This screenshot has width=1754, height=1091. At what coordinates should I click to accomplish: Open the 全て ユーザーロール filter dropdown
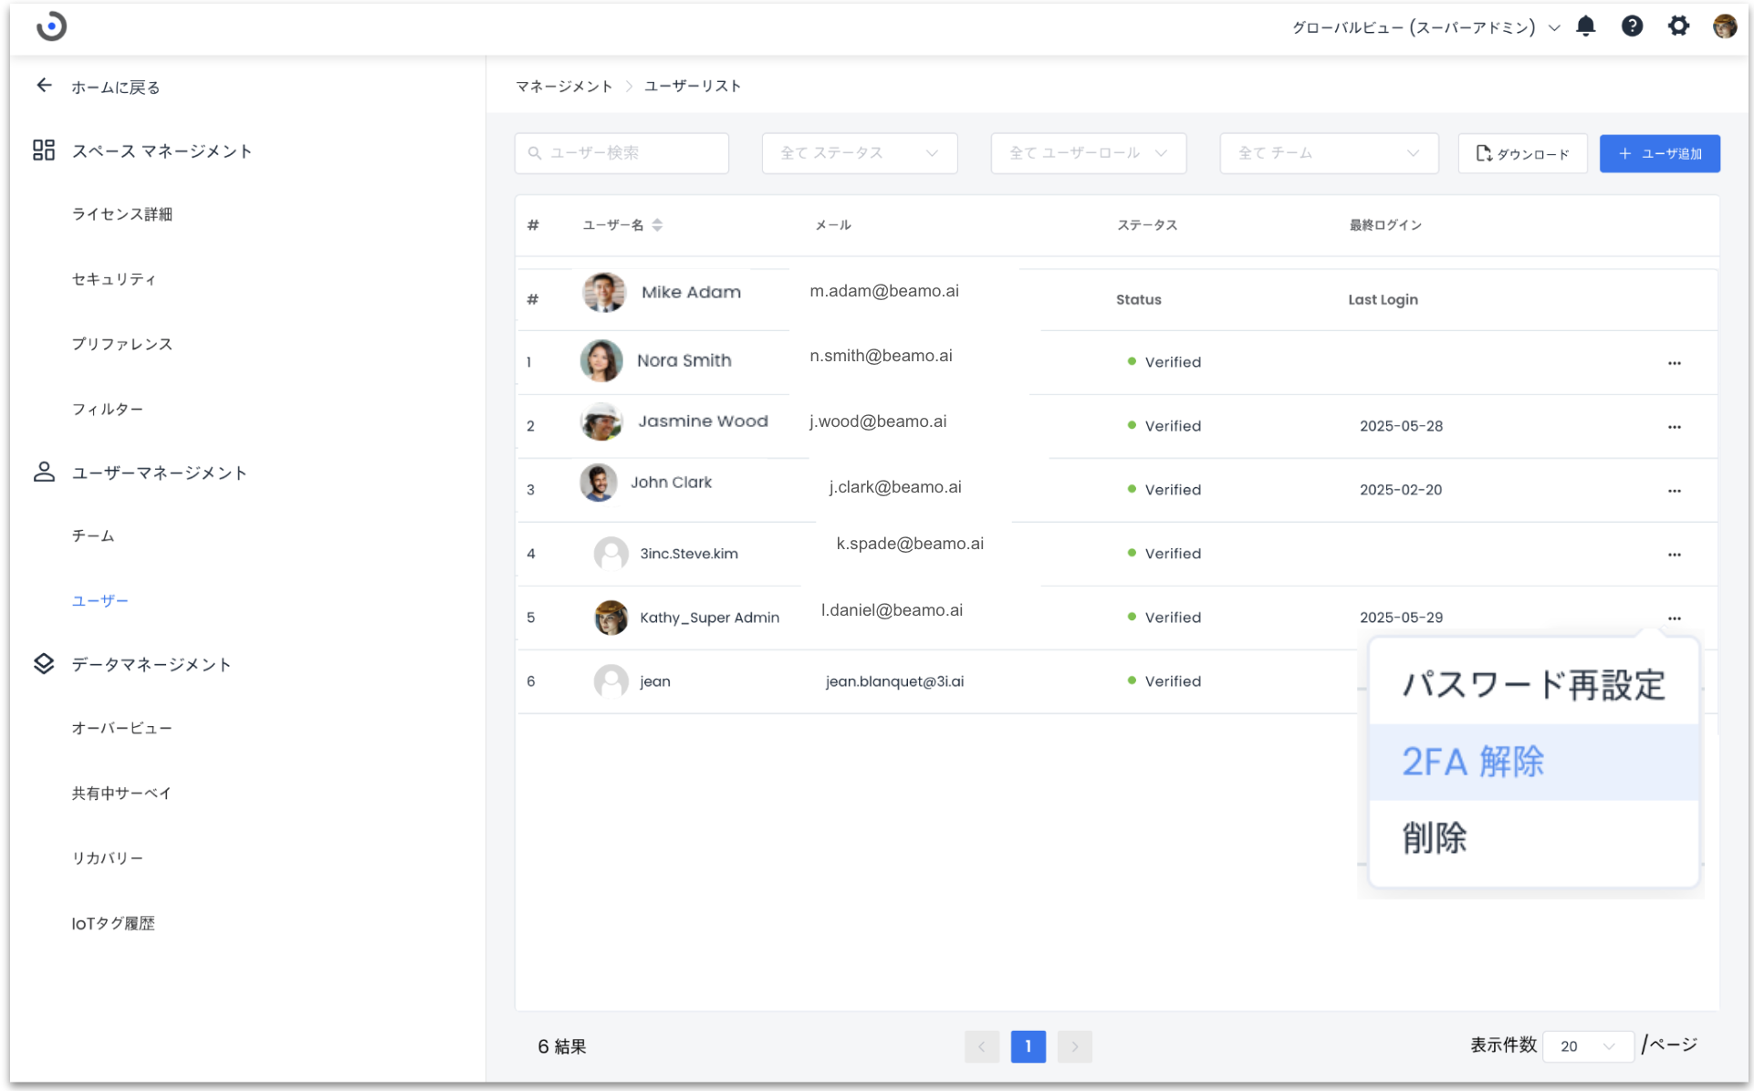tap(1089, 153)
